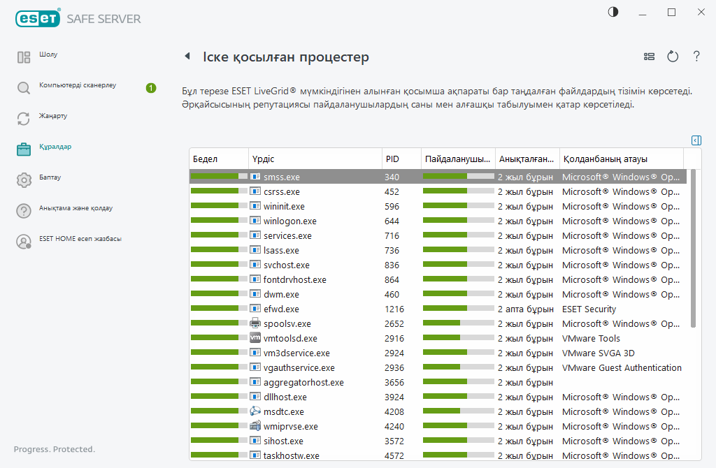This screenshot has width=716, height=468.
Task: Toggle the dark contrast mode icon
Action: pos(613,12)
